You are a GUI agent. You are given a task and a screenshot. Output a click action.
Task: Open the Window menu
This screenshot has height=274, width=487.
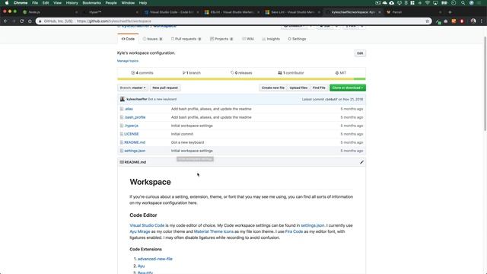pyautogui.click(x=128, y=3)
